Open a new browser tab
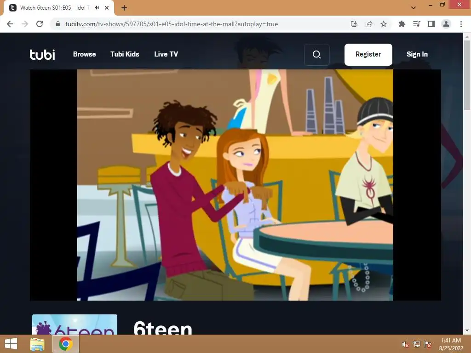 [124, 8]
